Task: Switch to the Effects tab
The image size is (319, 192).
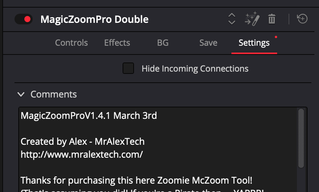Action: tap(117, 43)
